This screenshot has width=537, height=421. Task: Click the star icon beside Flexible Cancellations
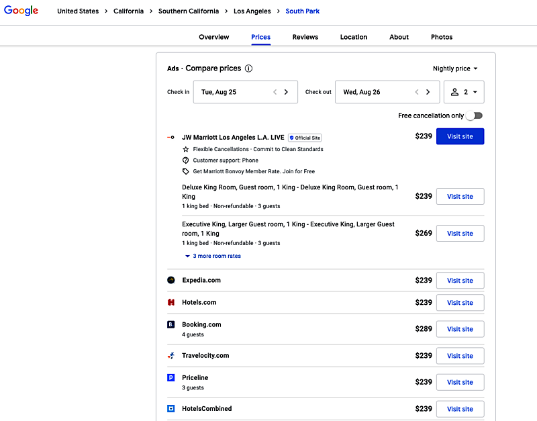pyautogui.click(x=186, y=149)
